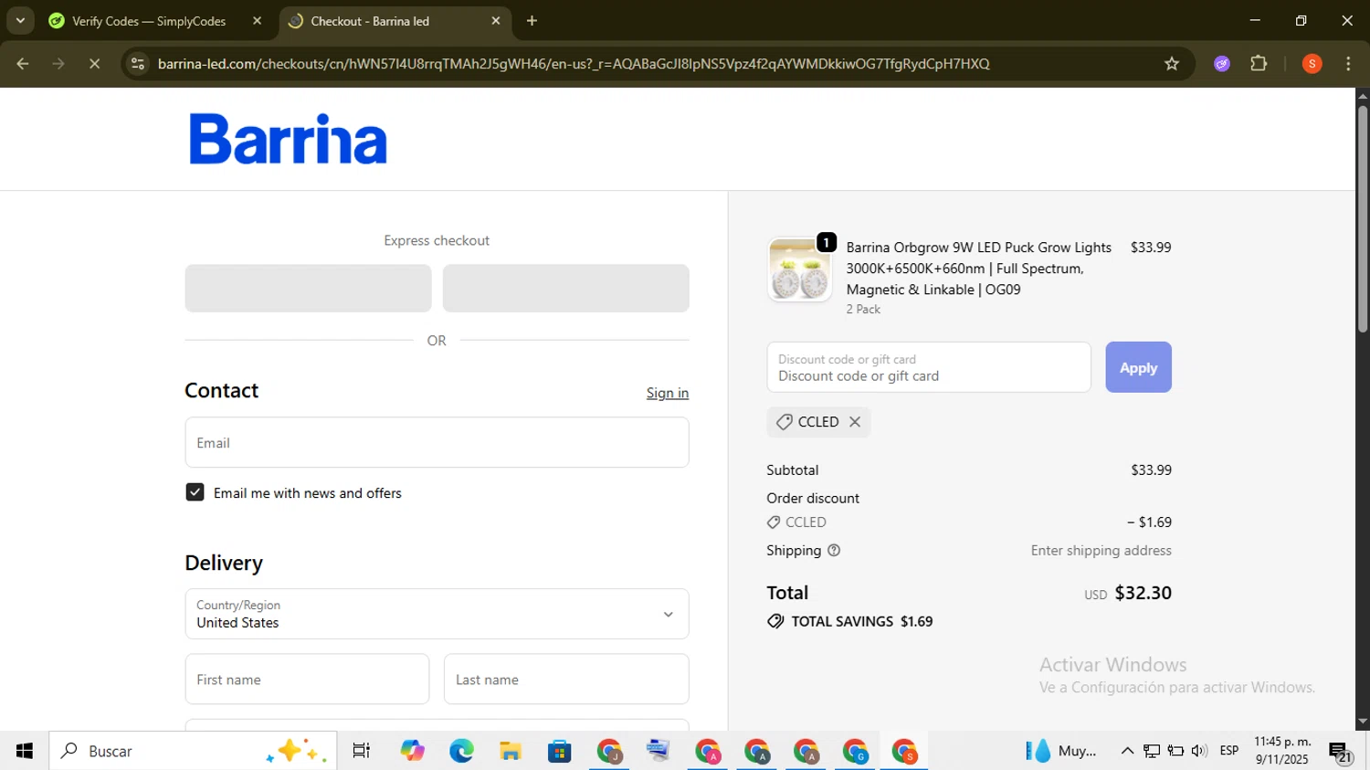Uncheck Email me with news and offers

pyautogui.click(x=195, y=492)
